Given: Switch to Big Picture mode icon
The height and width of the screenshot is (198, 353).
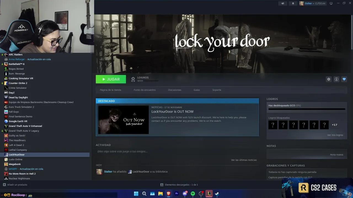Looking at the screenshot, I should [331, 3].
